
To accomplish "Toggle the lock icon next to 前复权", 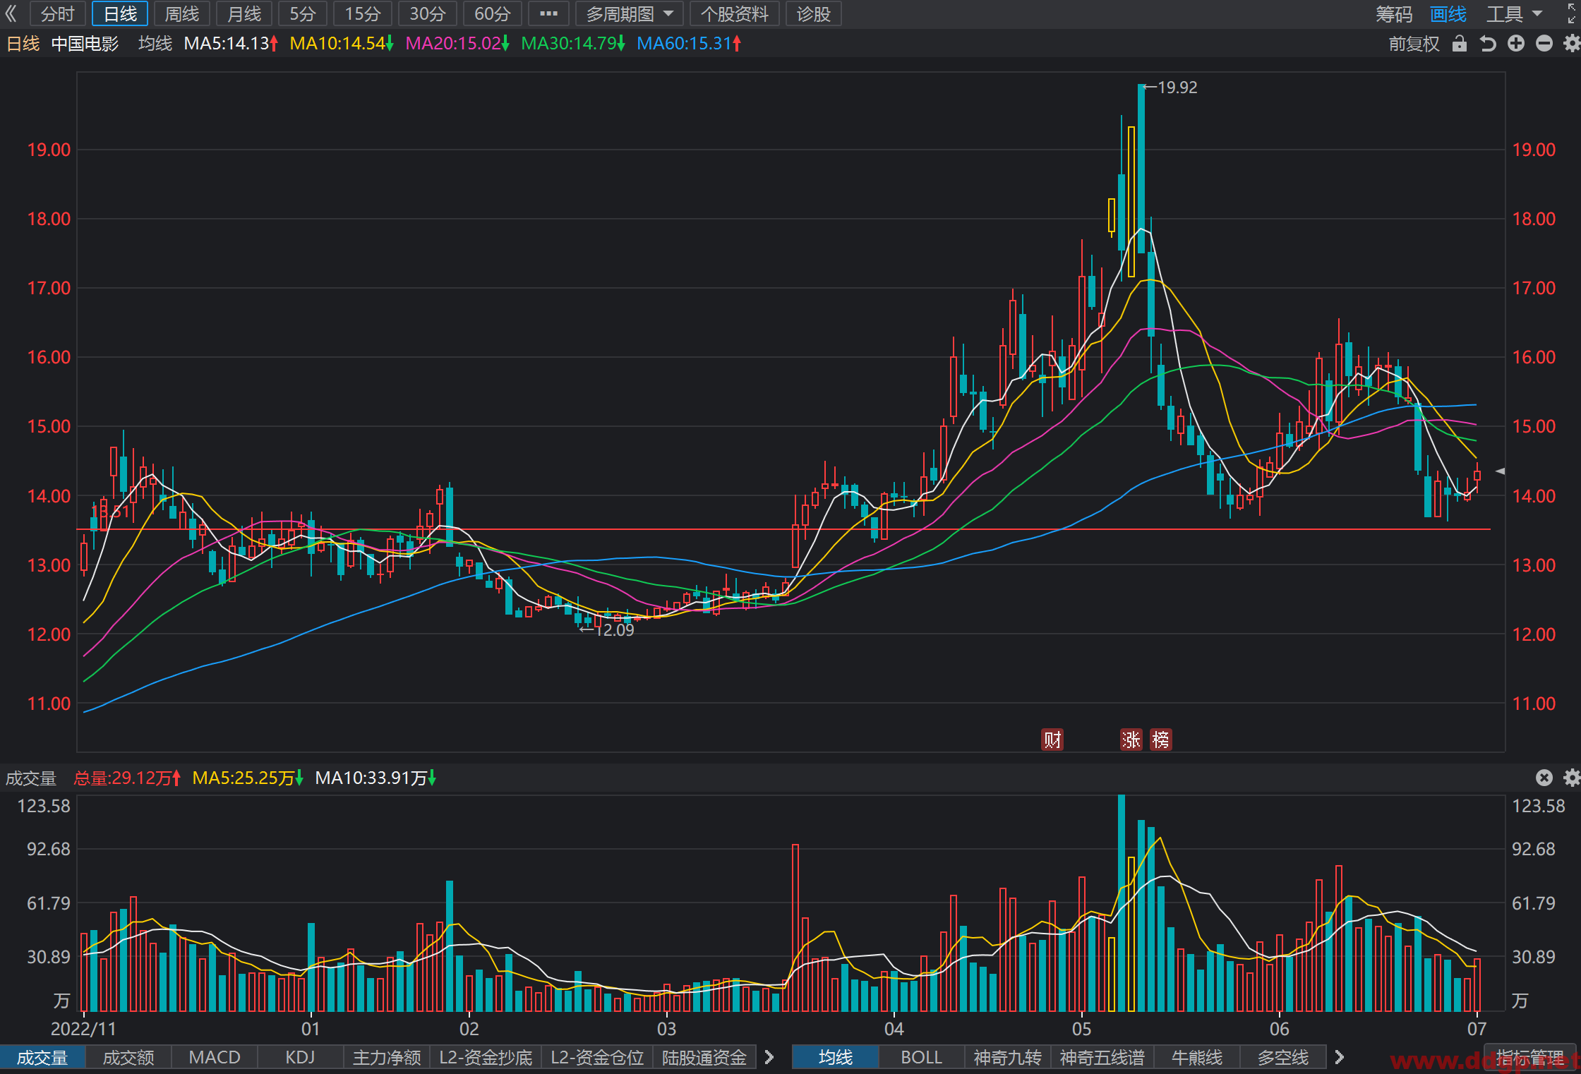I will tap(1460, 44).
